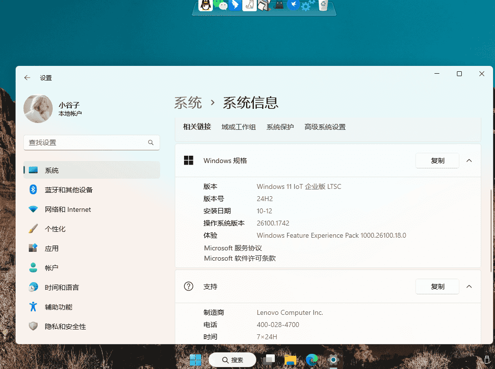
Task: Open the folded document app in the dock
Action: pos(264,5)
